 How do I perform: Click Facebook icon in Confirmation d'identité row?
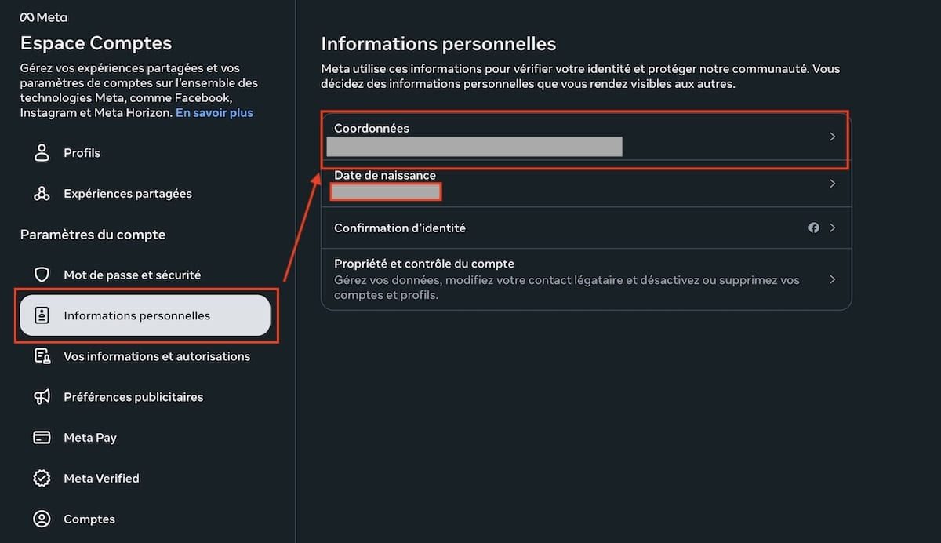[814, 228]
